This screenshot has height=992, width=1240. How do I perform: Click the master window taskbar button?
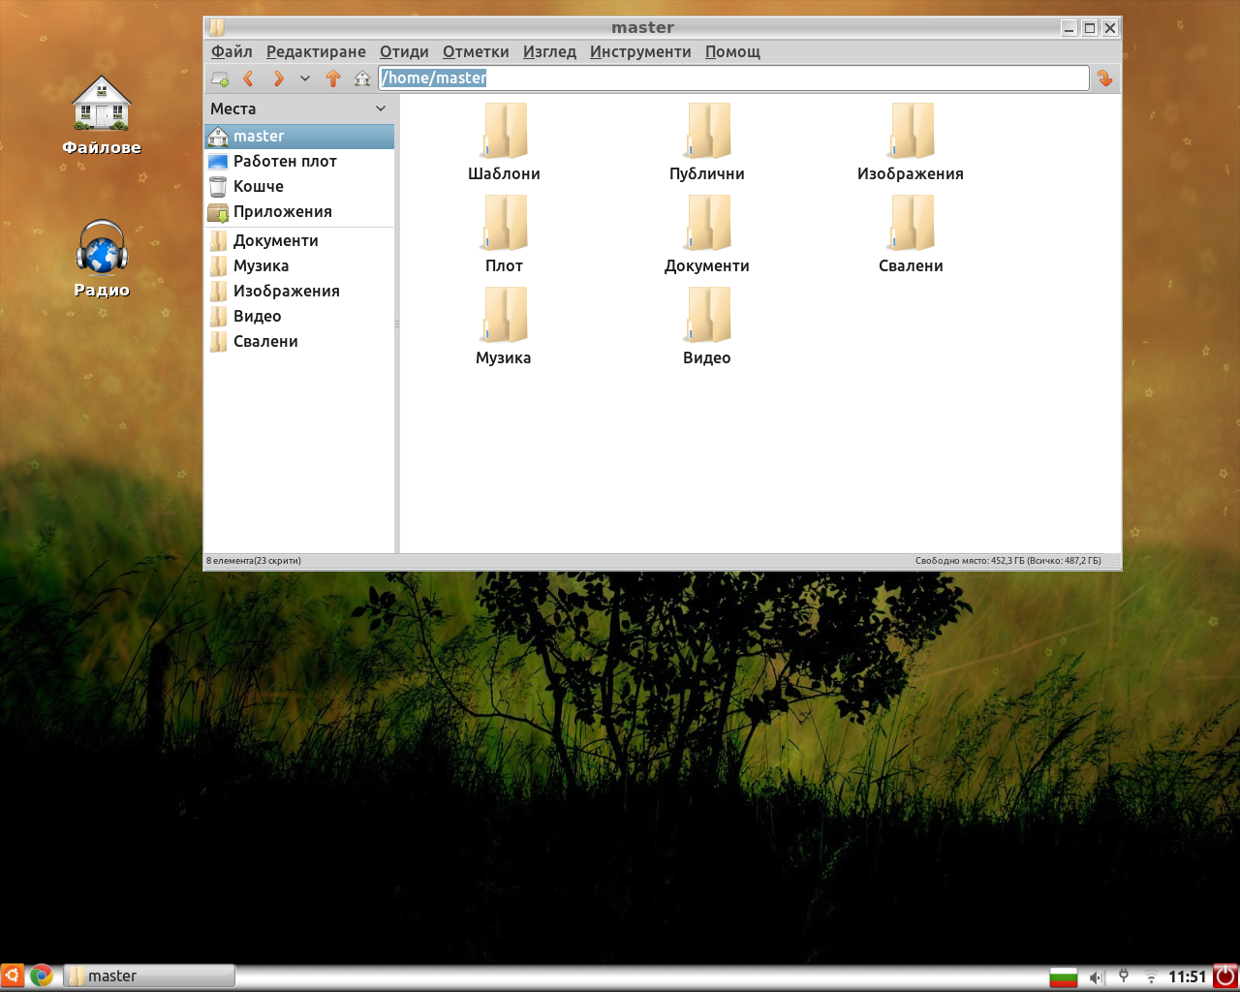coord(149,976)
